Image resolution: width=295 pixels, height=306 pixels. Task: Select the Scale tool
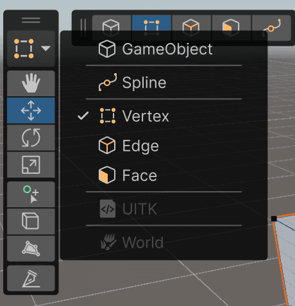pos(31,165)
